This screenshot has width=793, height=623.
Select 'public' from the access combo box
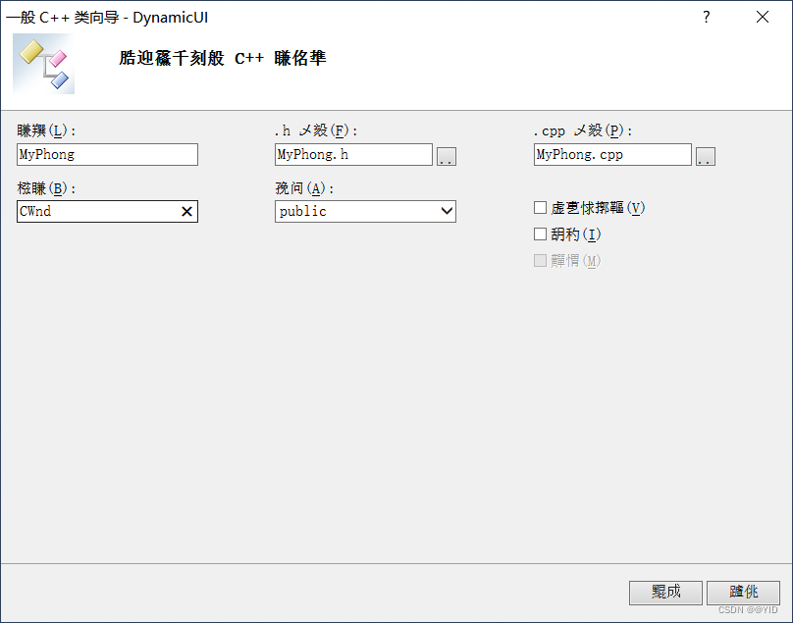pos(363,211)
